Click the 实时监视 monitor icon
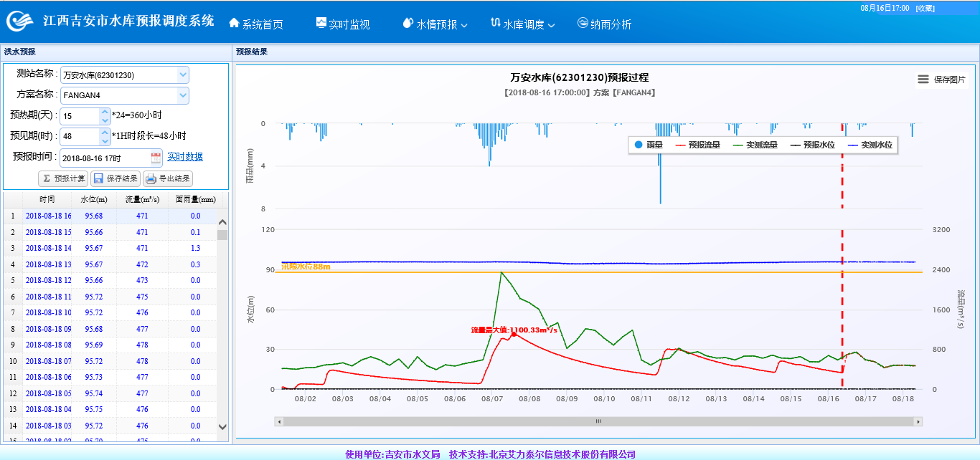 [321, 23]
